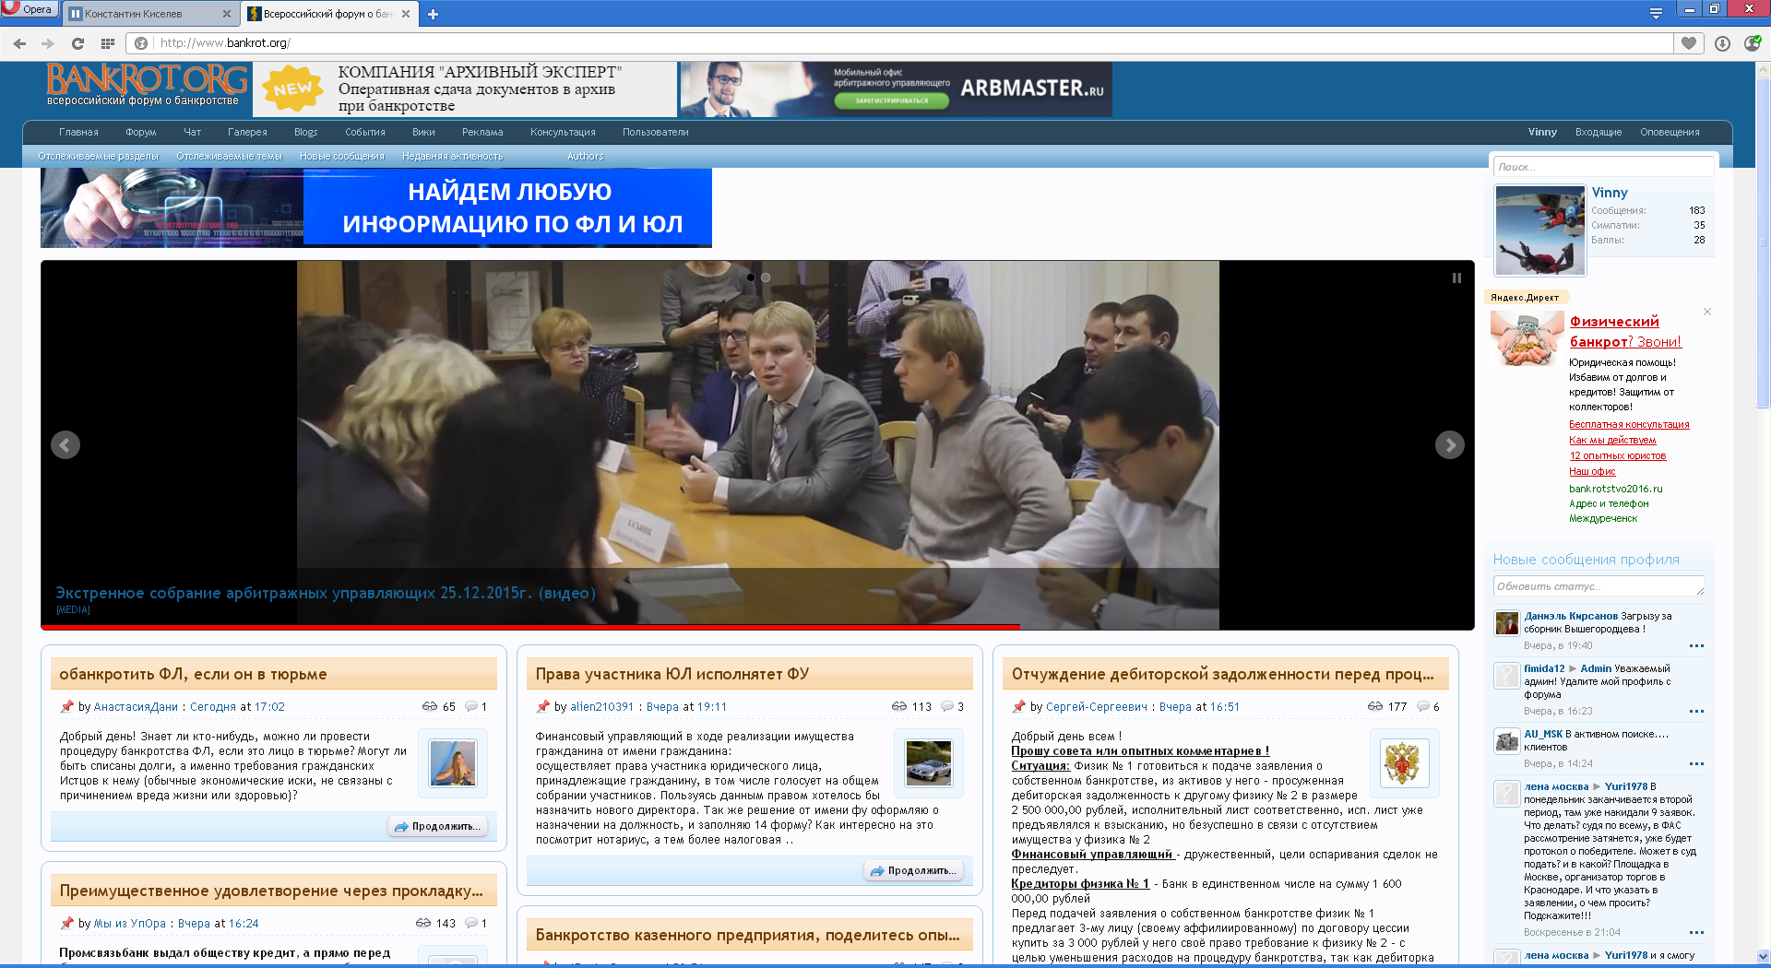This screenshot has height=968, width=1771.
Task: Select the second slide indicator dot
Action: point(766,277)
